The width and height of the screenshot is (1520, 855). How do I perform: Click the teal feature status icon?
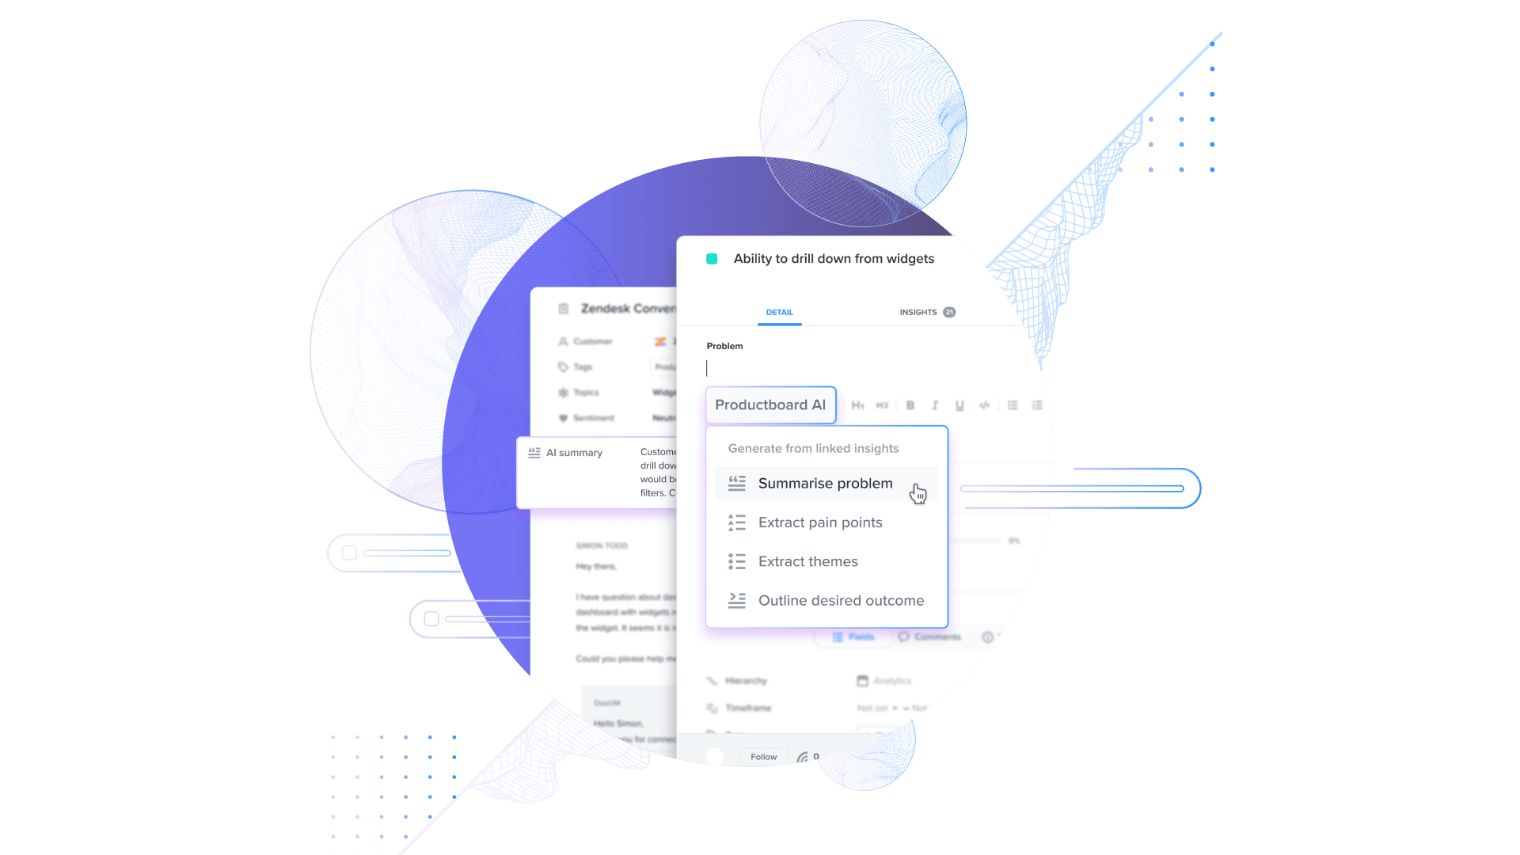[711, 258]
